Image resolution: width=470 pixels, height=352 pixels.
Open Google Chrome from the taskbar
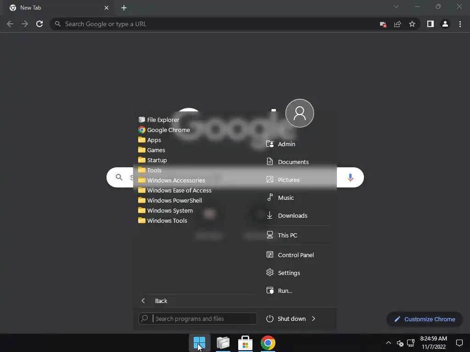(268, 343)
